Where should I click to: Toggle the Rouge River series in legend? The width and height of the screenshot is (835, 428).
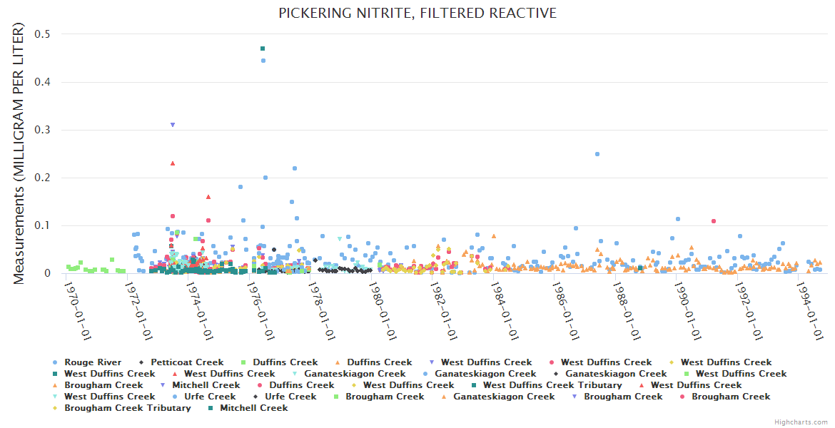(92, 362)
